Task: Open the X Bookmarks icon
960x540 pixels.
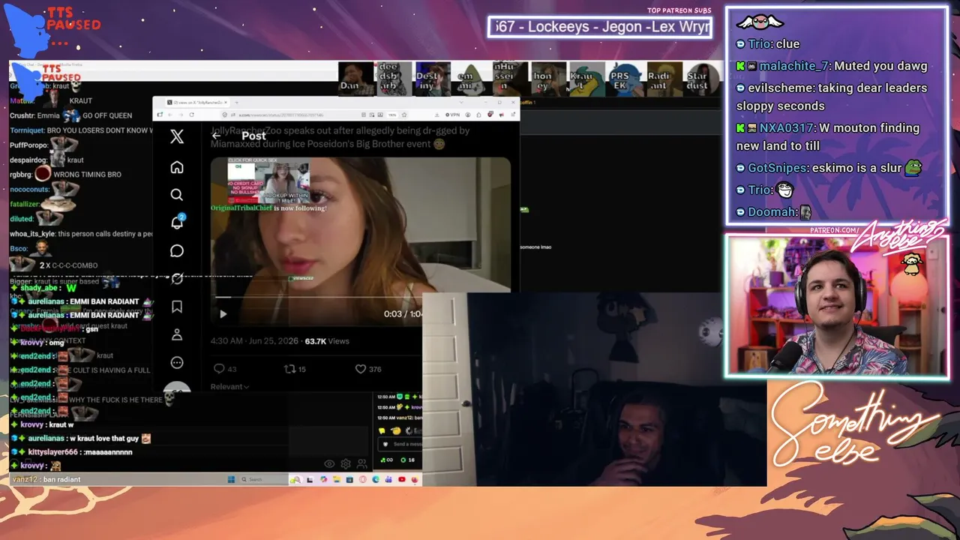Action: pyautogui.click(x=177, y=307)
